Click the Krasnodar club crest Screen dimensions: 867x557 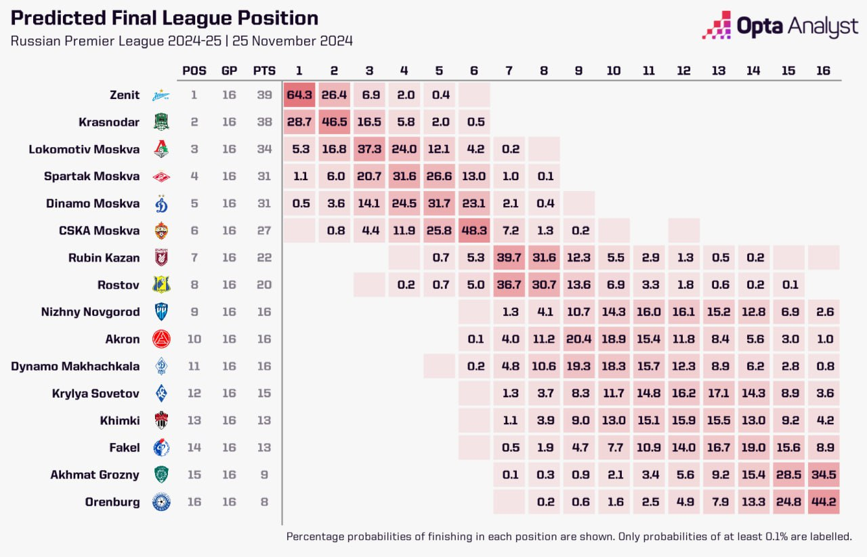161,122
